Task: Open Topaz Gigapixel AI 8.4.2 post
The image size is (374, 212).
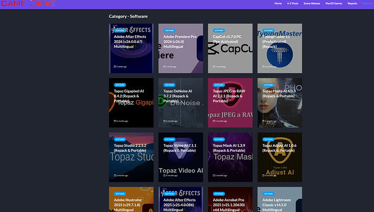Action: click(129, 96)
